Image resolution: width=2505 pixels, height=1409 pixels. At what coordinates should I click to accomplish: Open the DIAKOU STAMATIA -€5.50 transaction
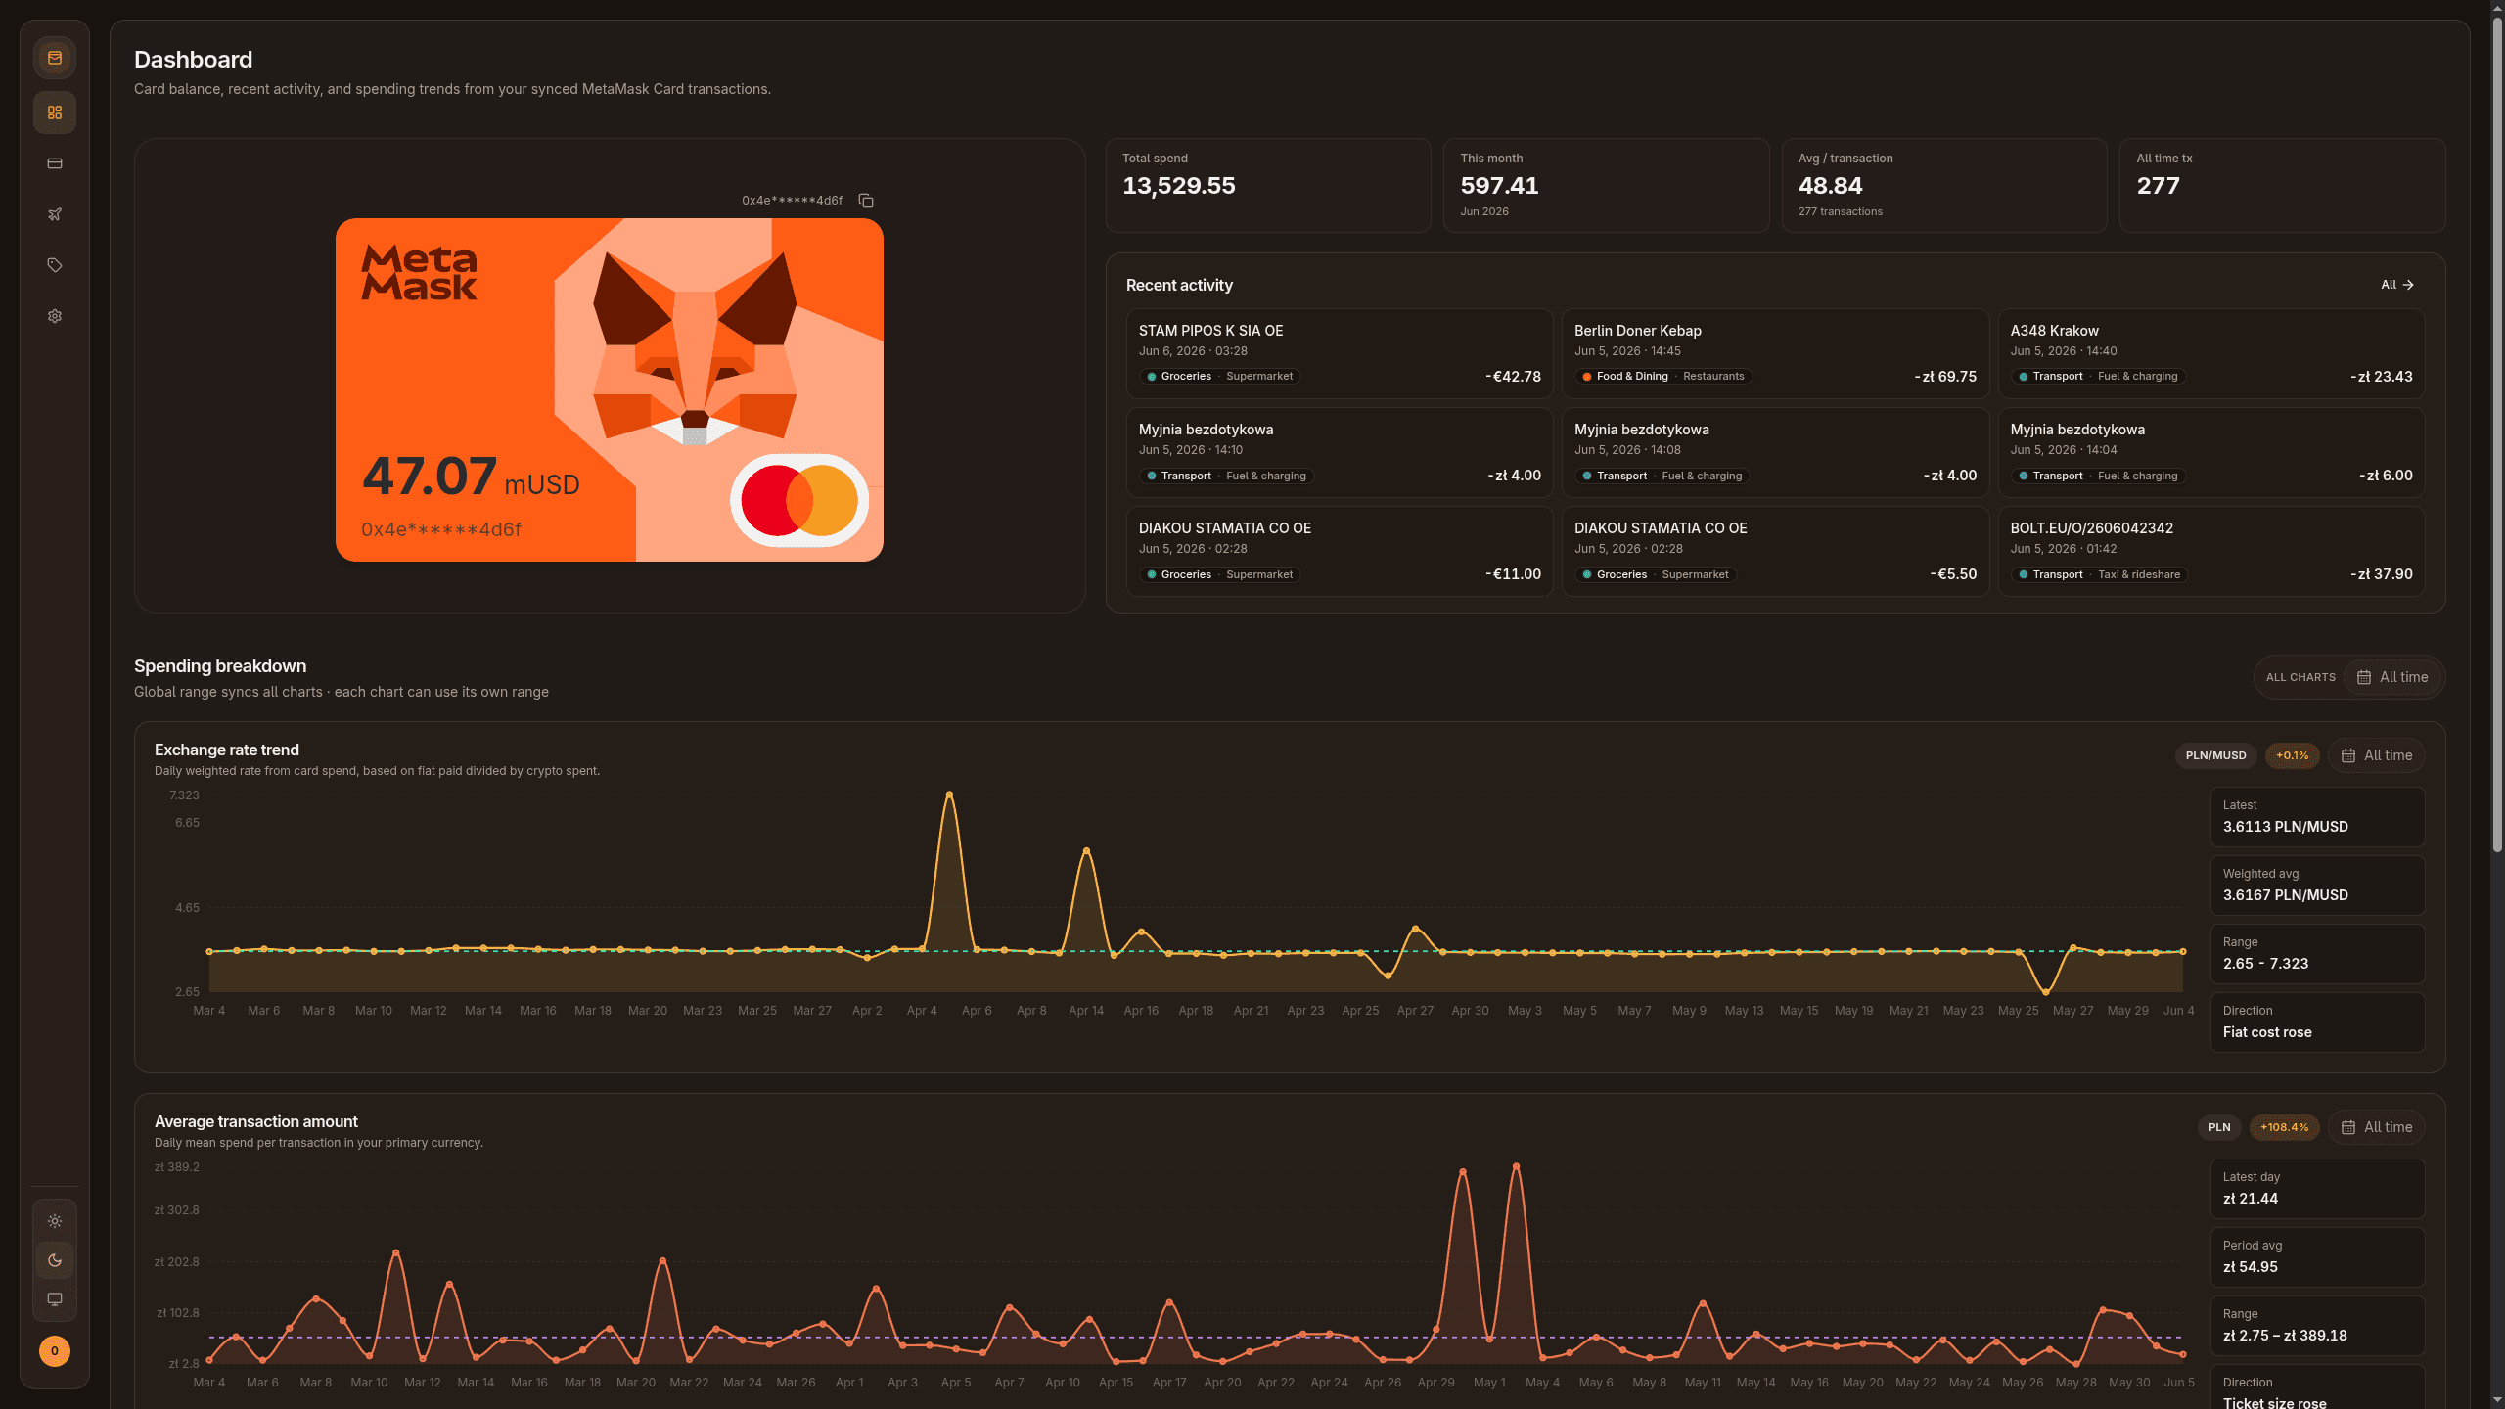pos(1775,551)
